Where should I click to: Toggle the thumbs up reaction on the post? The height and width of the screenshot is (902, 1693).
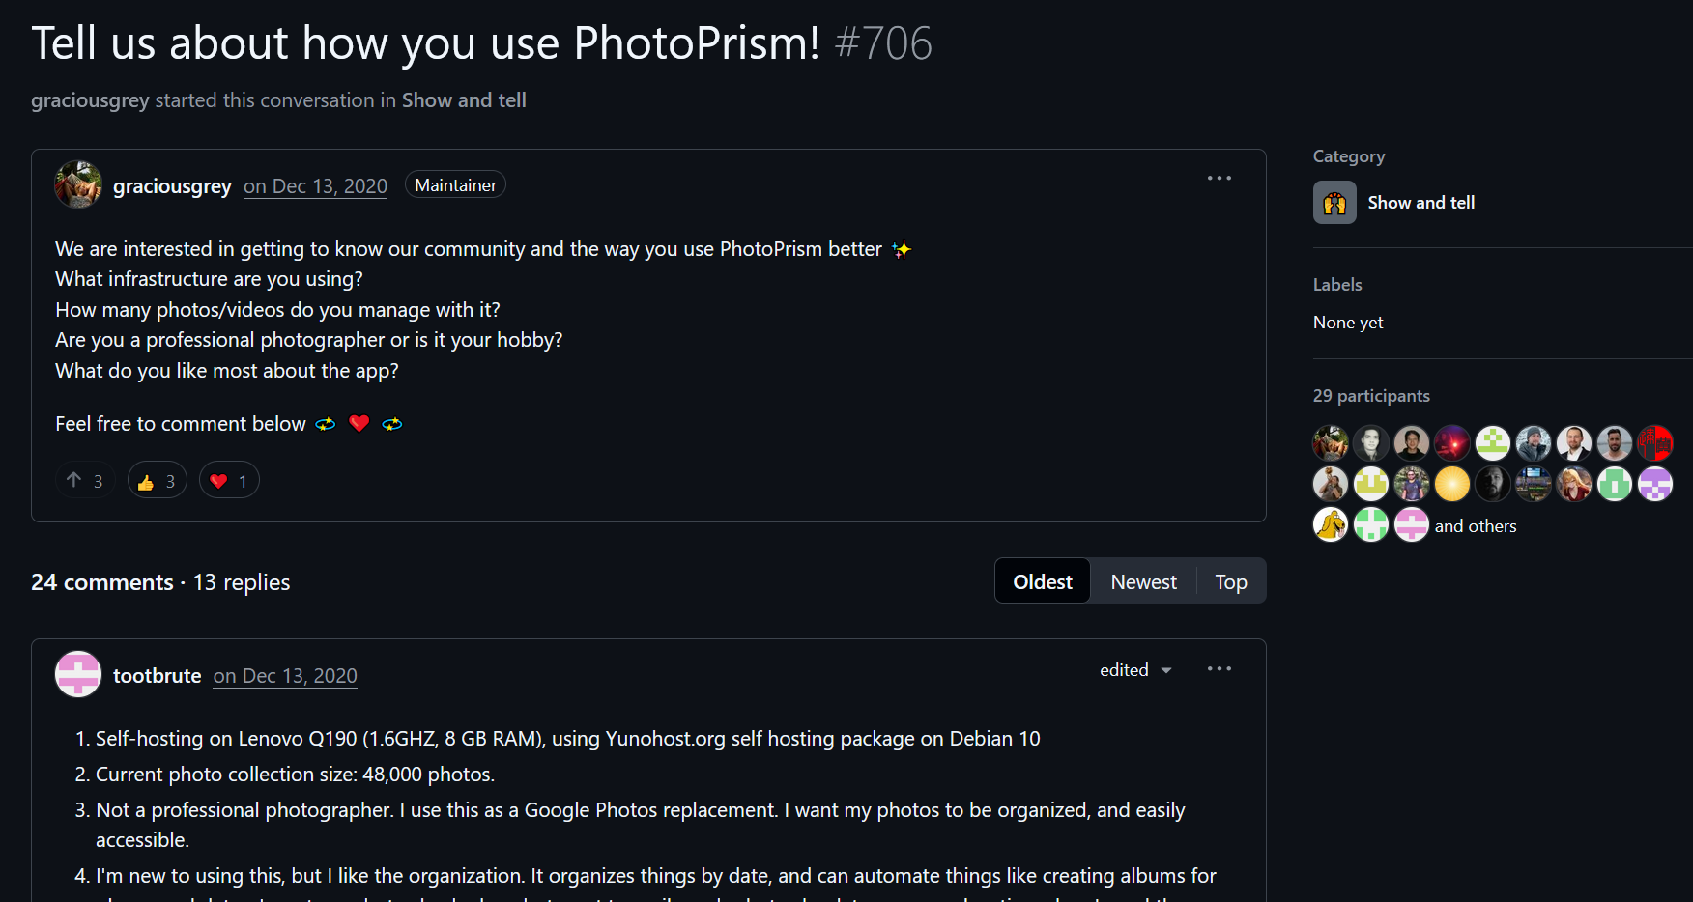click(x=157, y=480)
